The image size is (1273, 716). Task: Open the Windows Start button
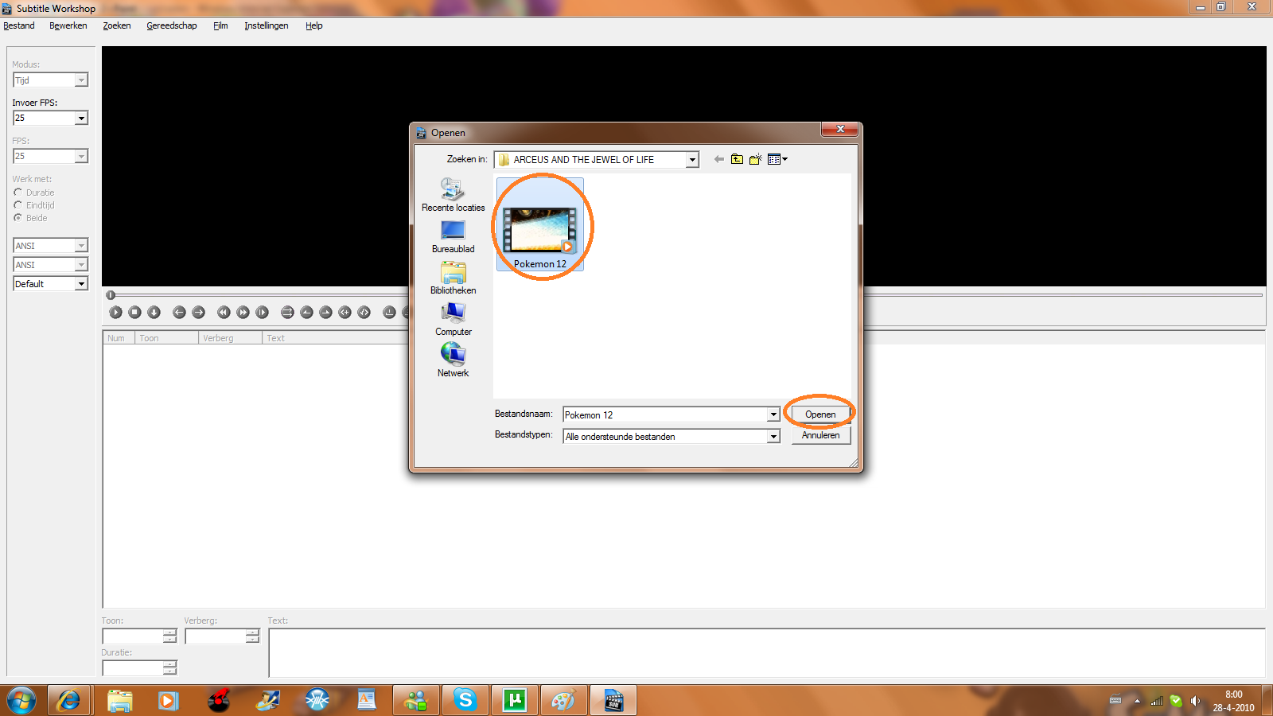[21, 700]
